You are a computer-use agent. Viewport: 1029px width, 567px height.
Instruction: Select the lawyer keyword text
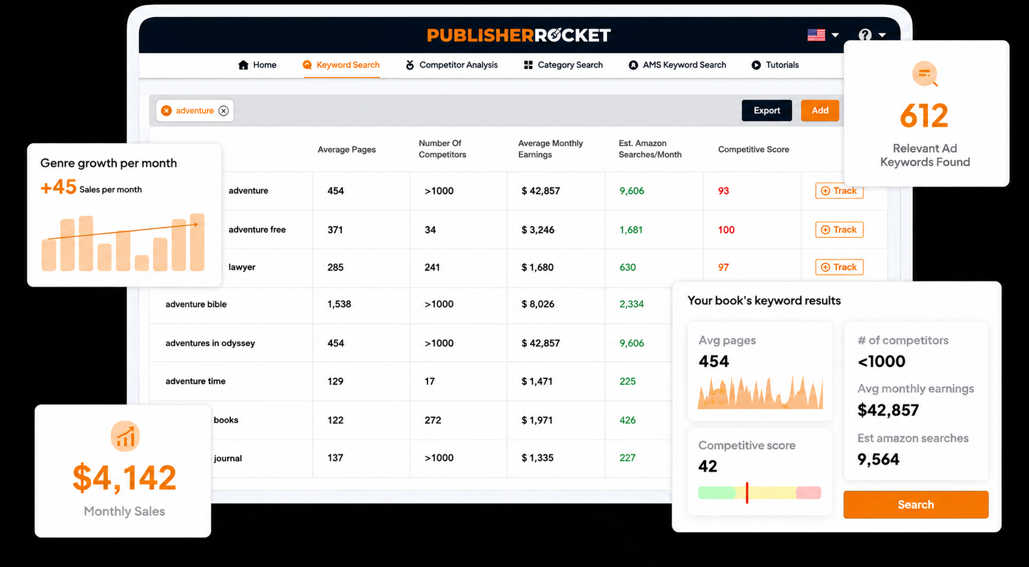242,267
